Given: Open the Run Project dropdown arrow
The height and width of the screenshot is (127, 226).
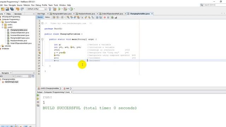Looking at the screenshot, I should click(62, 9).
